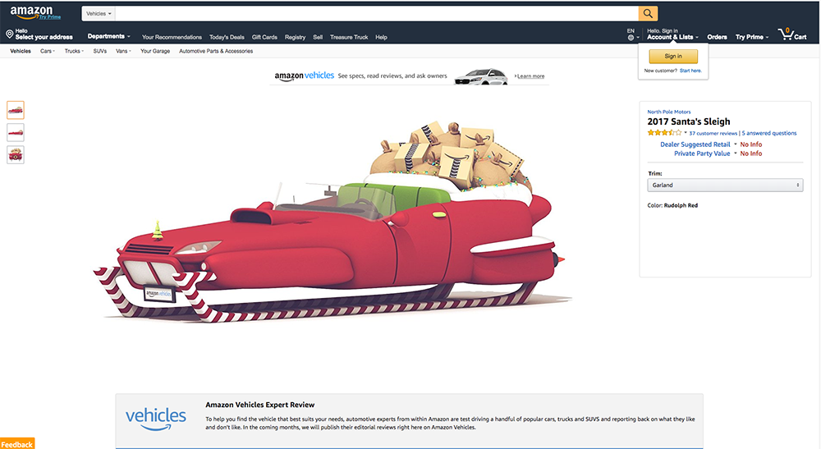Open the Orders page

(x=717, y=37)
